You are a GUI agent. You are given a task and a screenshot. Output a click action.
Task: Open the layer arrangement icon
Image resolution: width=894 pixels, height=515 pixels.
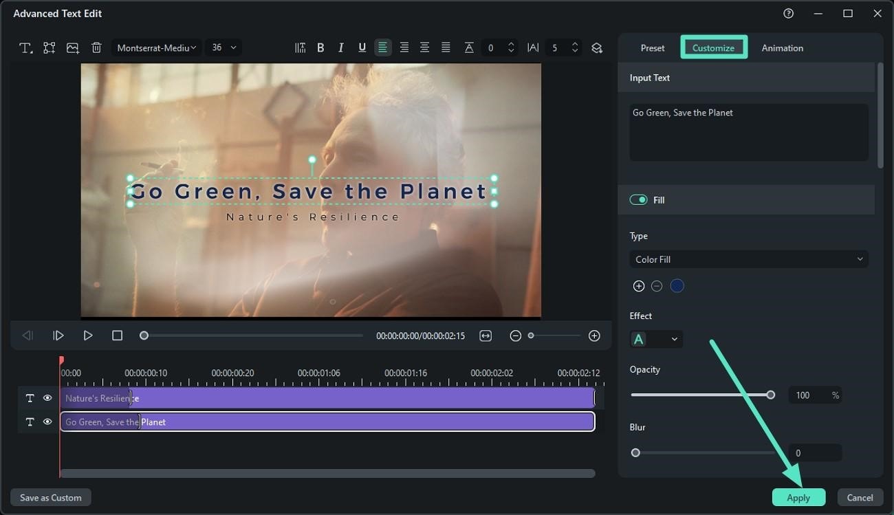(x=597, y=48)
